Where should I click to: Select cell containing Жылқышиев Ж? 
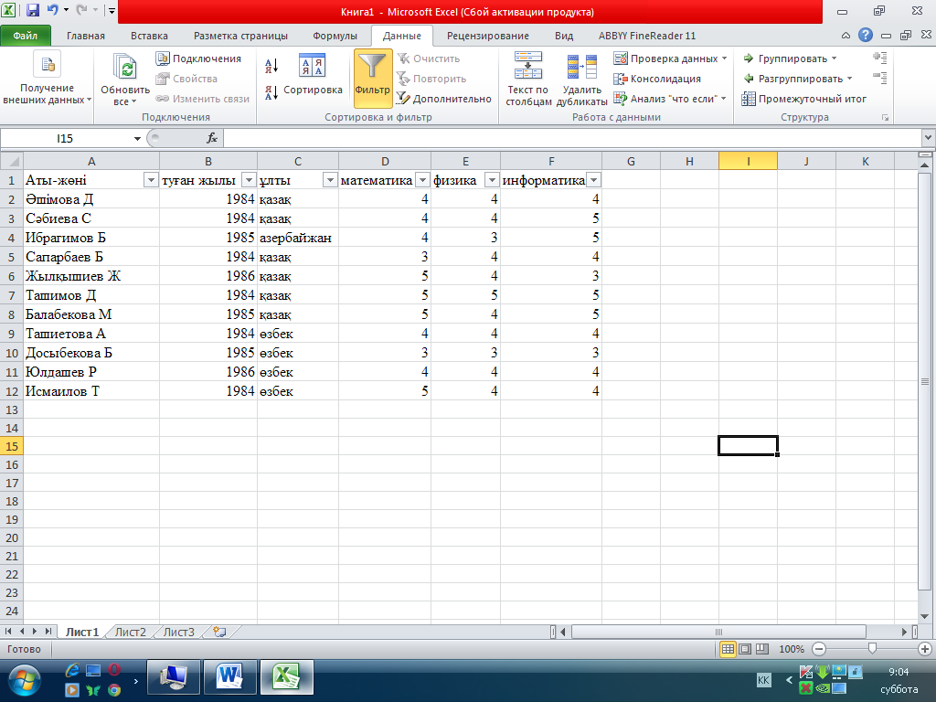[x=91, y=276]
